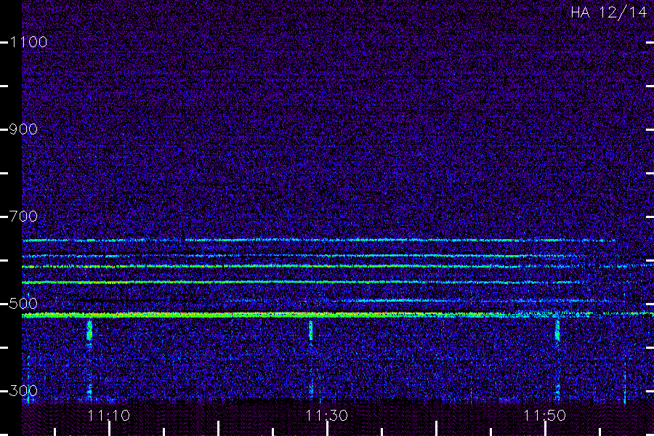Click the HA 12/14 header label
Viewport: 654px width, 436px height.
click(x=608, y=12)
